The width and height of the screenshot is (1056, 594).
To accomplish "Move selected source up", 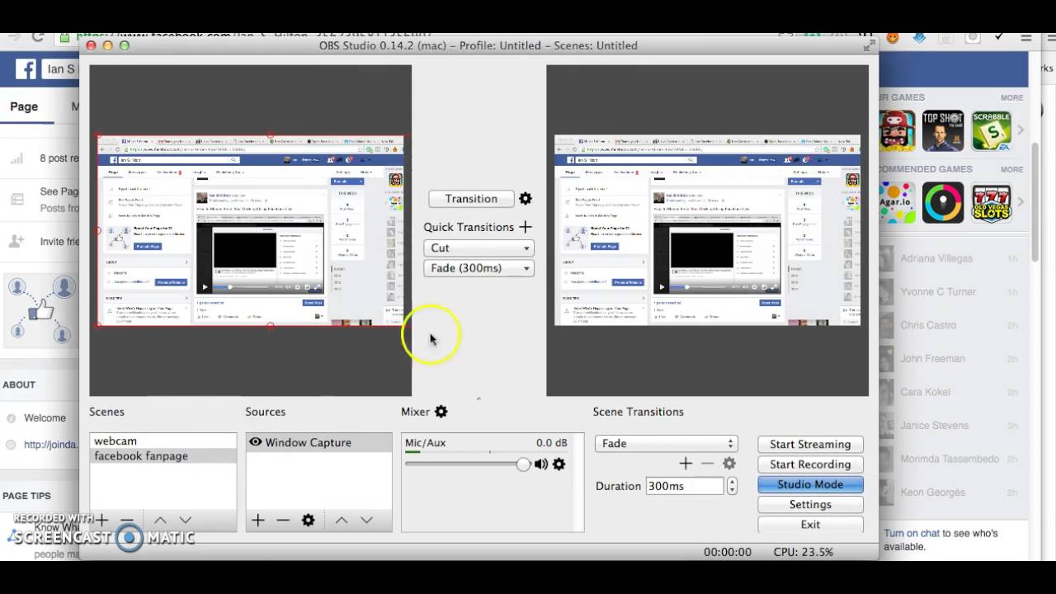I will tap(342, 521).
